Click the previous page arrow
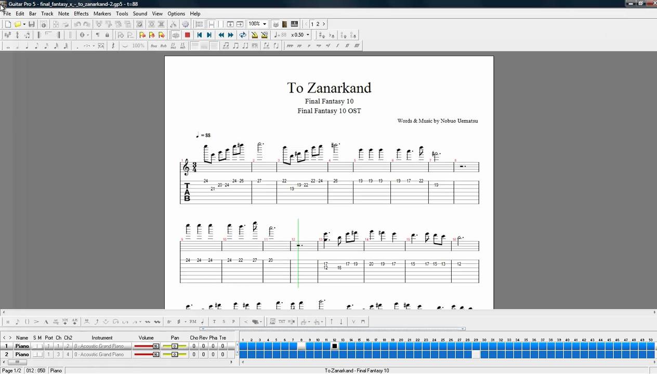The width and height of the screenshot is (657, 374). click(306, 24)
